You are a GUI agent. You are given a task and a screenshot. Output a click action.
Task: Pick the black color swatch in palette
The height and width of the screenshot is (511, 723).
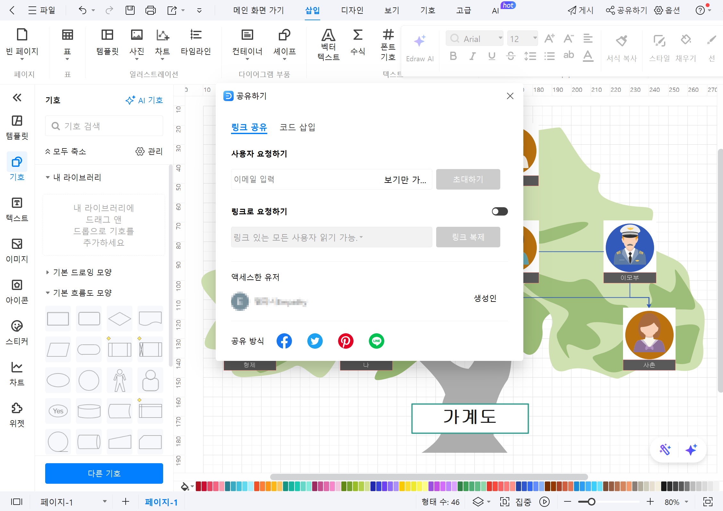pos(664,486)
